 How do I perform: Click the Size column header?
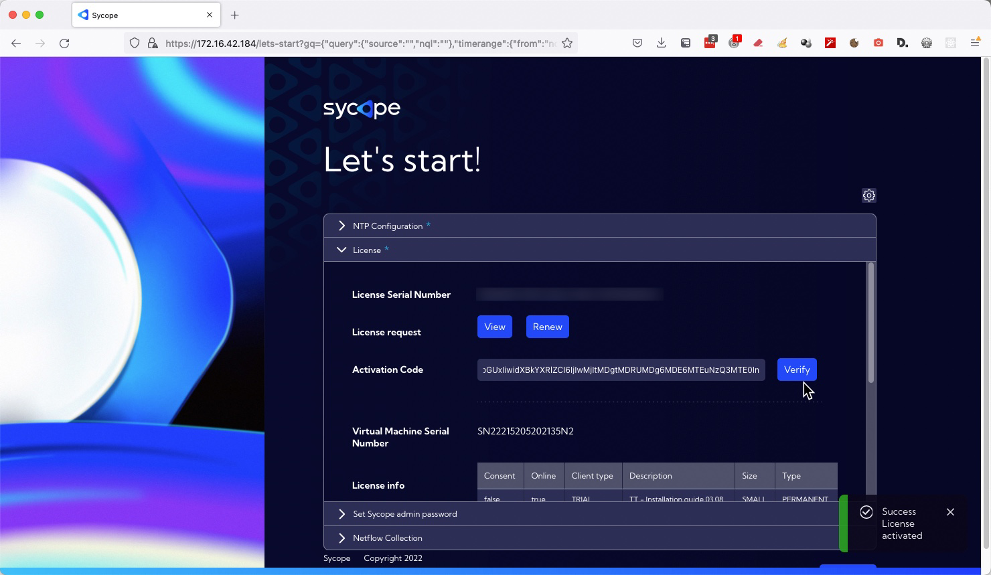coord(755,476)
